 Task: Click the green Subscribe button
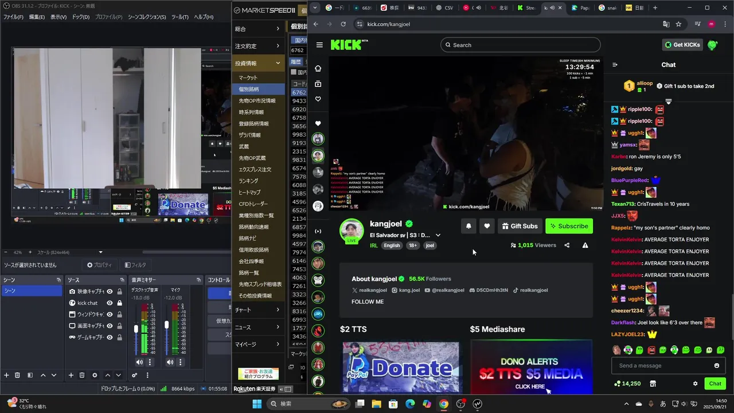pyautogui.click(x=569, y=226)
